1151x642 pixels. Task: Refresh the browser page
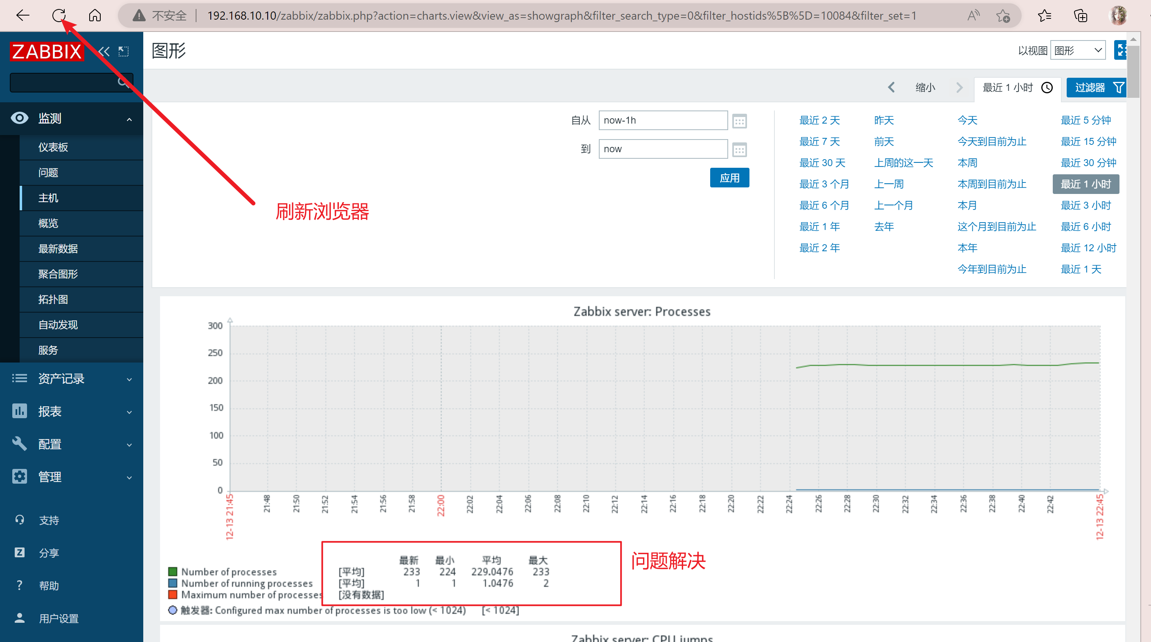[59, 16]
